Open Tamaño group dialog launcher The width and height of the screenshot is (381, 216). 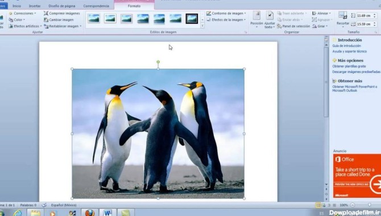coord(376,32)
